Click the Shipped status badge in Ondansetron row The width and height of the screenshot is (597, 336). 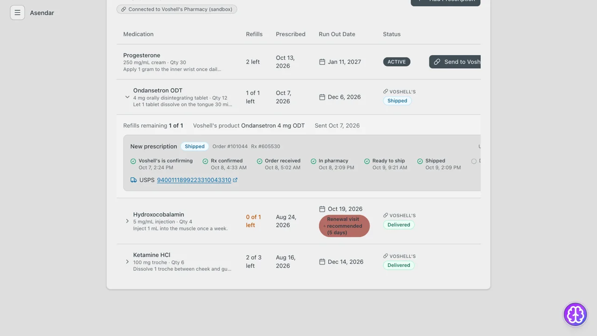tap(397, 101)
